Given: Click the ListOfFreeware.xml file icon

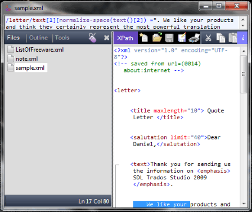Looking at the screenshot, I should [11, 49].
